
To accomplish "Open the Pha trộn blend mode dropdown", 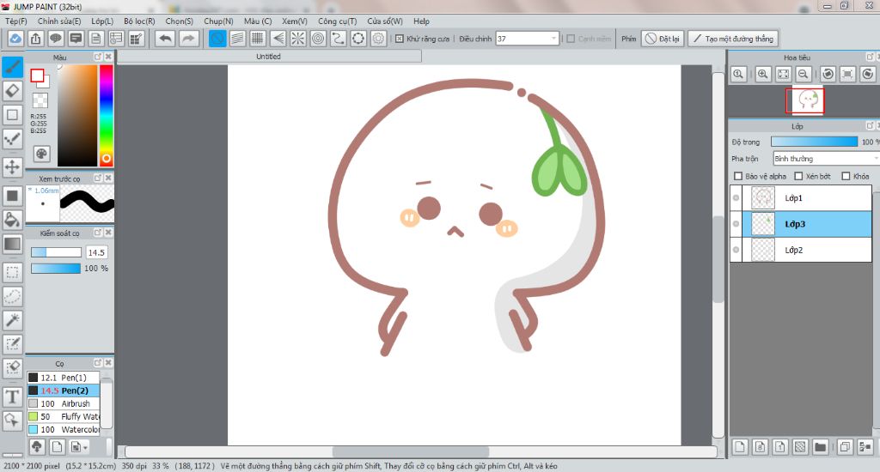I will point(825,159).
